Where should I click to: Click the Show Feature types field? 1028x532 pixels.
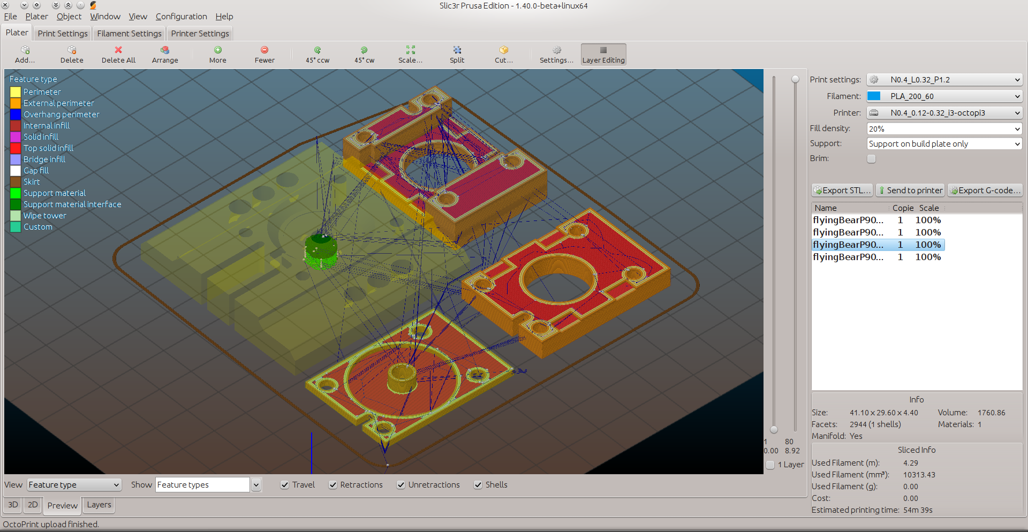coord(202,485)
